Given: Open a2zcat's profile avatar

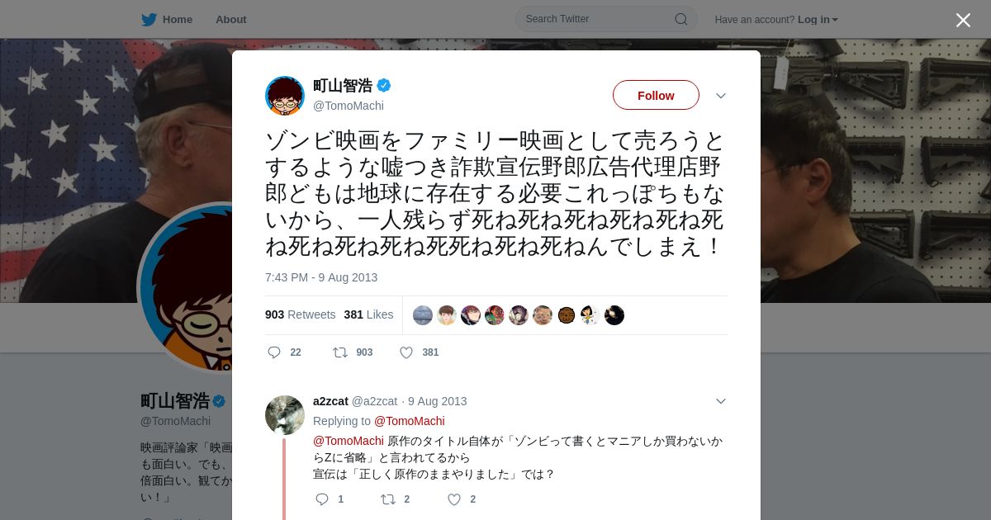Looking at the screenshot, I should (285, 415).
